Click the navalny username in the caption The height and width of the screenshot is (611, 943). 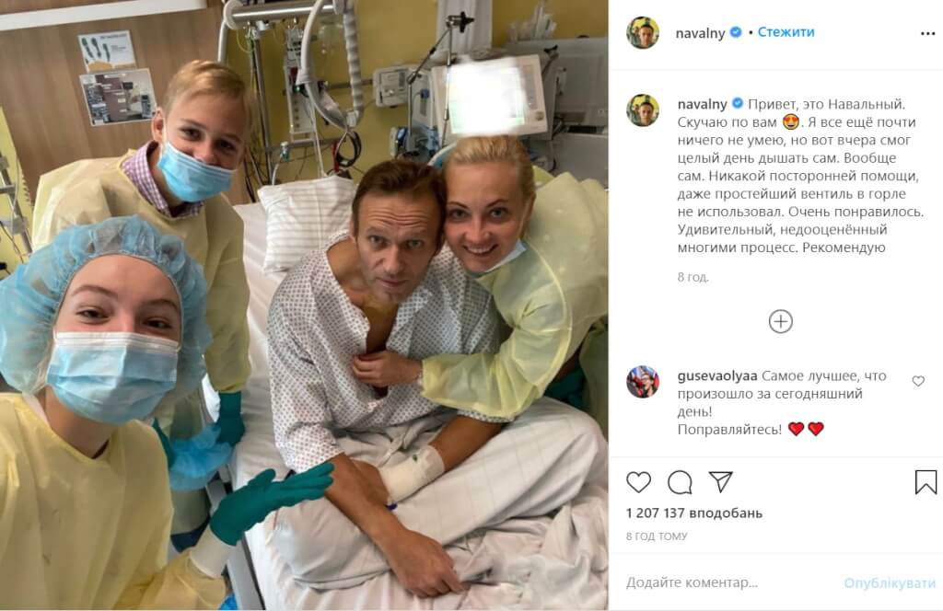[x=702, y=105]
